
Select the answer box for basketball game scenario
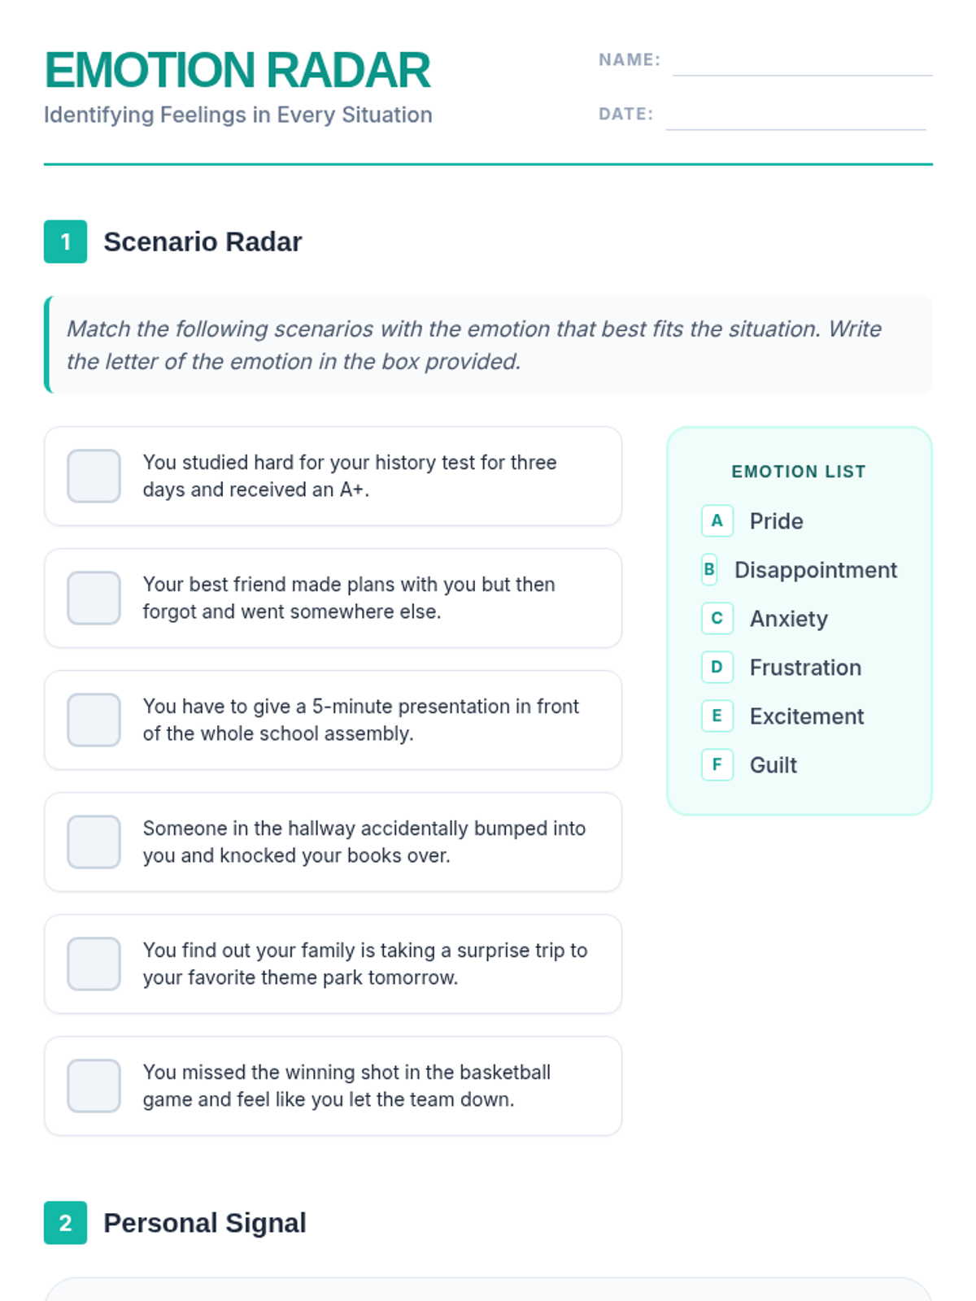click(94, 1086)
